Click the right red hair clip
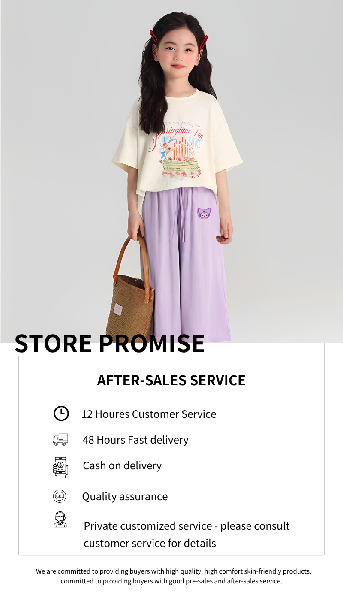This screenshot has height=610, width=343. 203,42
